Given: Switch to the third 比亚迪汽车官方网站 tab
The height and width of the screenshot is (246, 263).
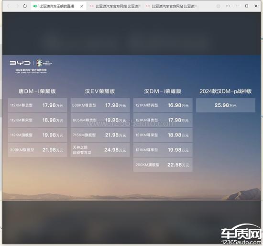Looking at the screenshot, I should coord(171,6).
